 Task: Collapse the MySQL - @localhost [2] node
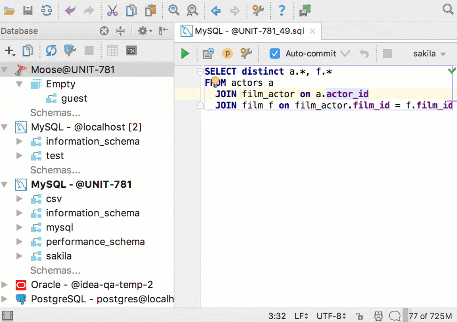(x=4, y=127)
